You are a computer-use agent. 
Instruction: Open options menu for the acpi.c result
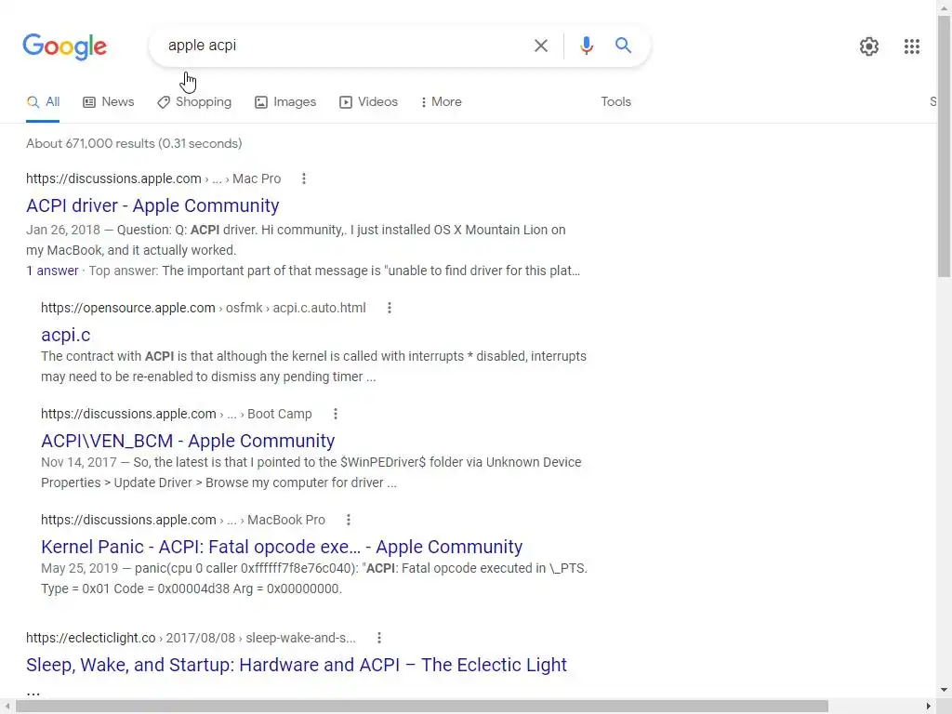click(390, 308)
